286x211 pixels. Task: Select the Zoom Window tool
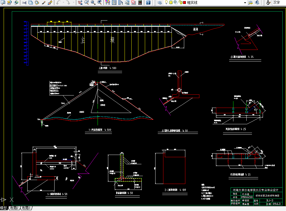(x=93, y=3)
